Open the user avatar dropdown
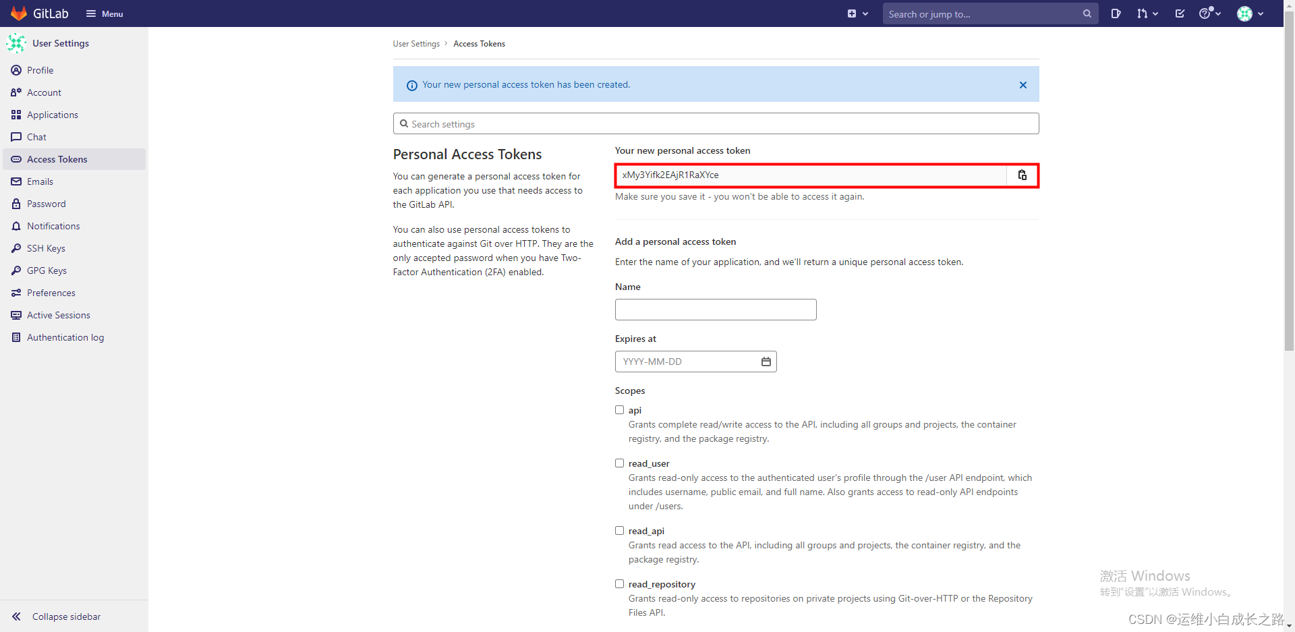The height and width of the screenshot is (632, 1295). 1250,13
